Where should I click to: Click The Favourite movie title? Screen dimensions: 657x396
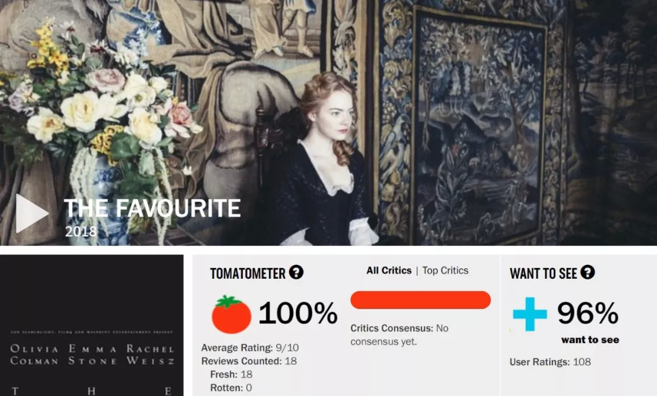click(x=153, y=208)
